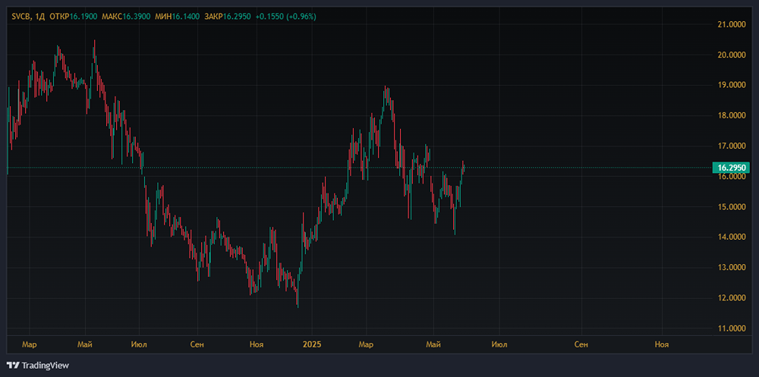Click the 17.0000 price axis label
The width and height of the screenshot is (759, 377).
731,146
